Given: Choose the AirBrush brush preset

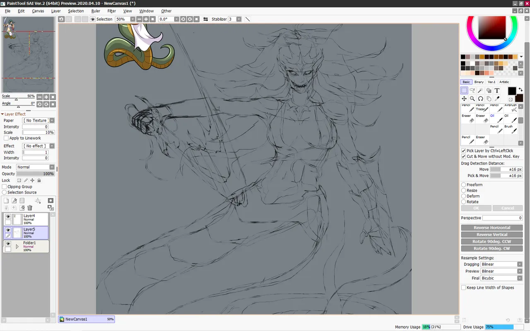Looking at the screenshot, I should [510, 108].
